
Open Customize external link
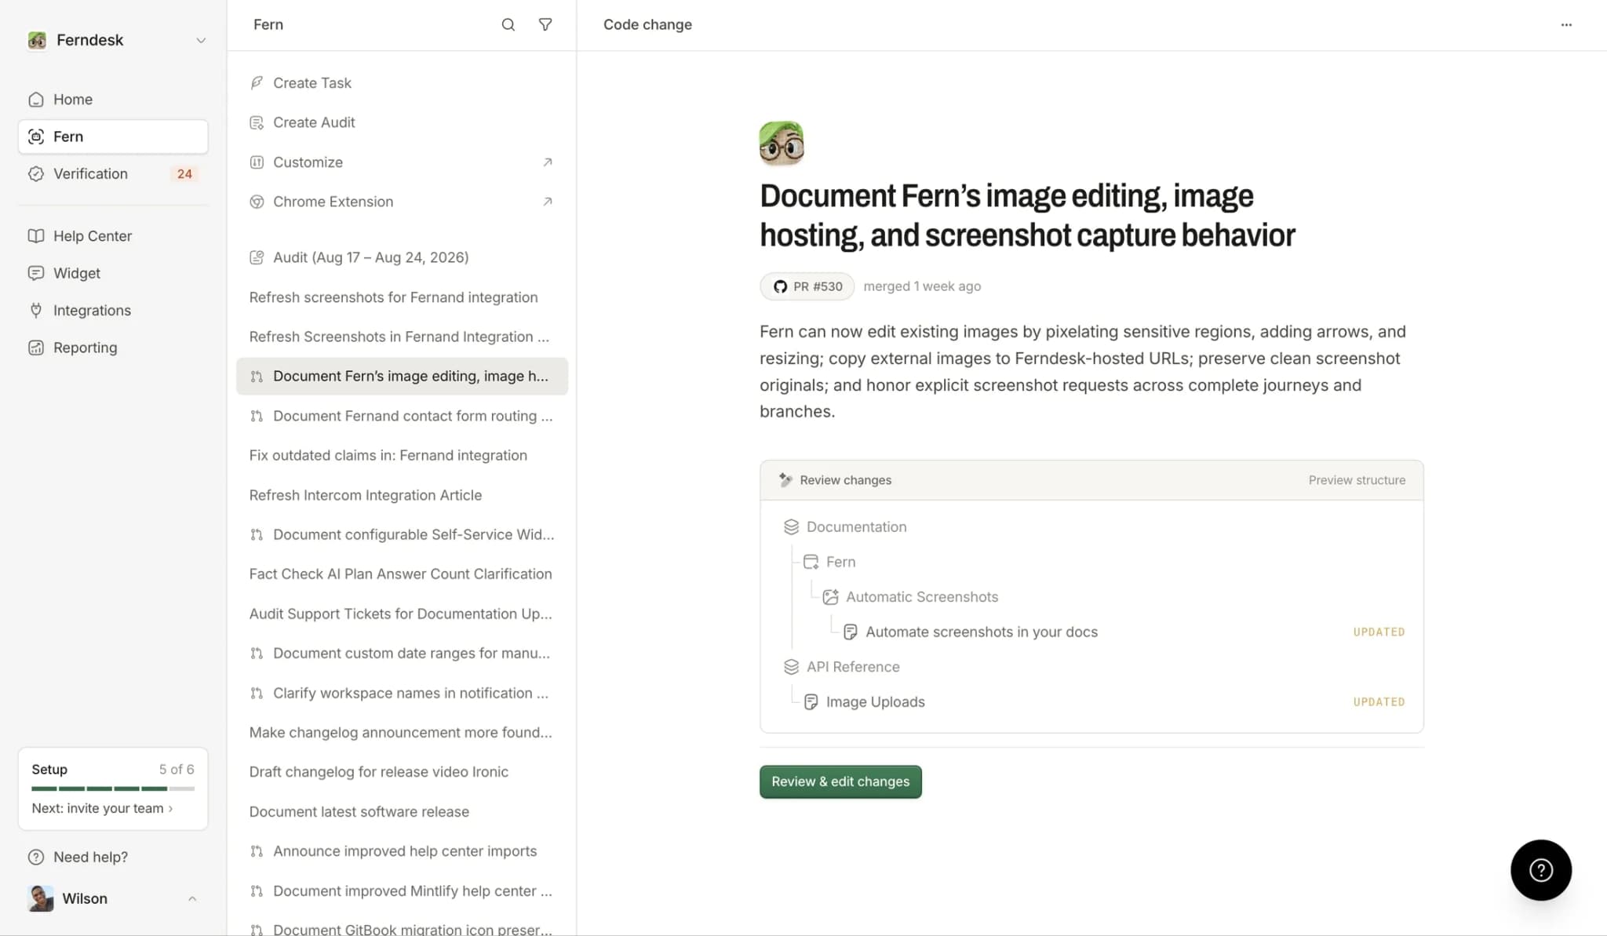402,162
